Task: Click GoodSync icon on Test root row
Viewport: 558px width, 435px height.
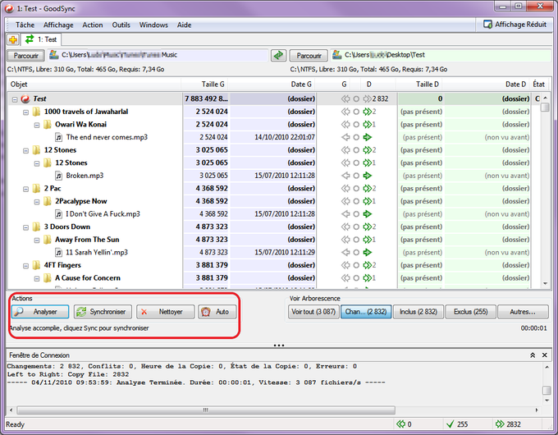Action: point(25,98)
